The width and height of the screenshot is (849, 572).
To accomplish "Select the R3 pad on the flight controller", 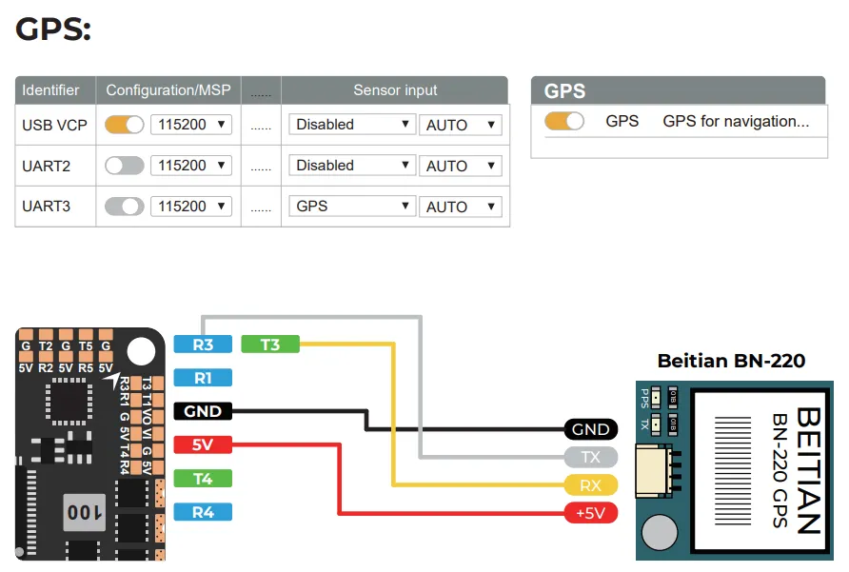I will tap(203, 345).
